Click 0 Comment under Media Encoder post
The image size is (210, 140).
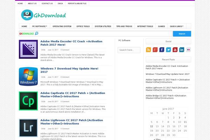click(x=65, y=50)
